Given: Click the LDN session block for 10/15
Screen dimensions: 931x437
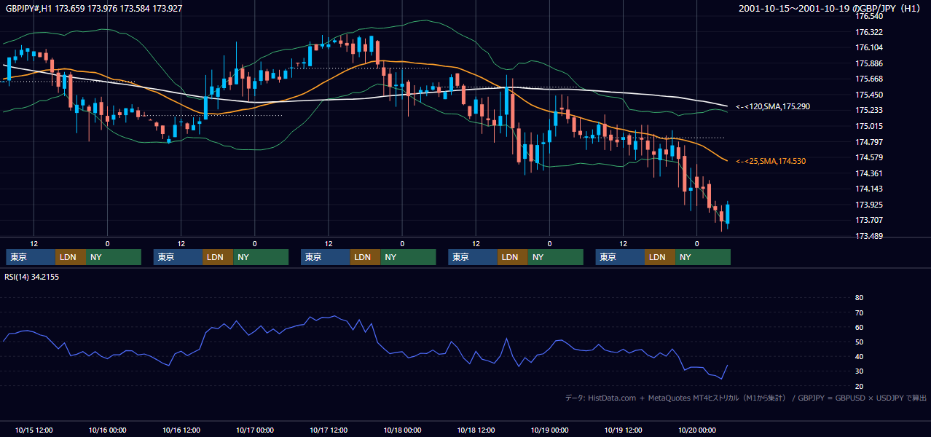Looking at the screenshot, I should 70,257.
